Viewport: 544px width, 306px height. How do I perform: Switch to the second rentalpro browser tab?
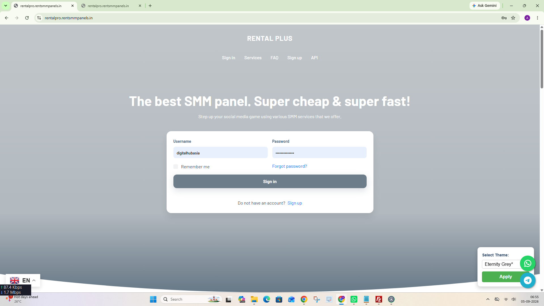[108, 6]
